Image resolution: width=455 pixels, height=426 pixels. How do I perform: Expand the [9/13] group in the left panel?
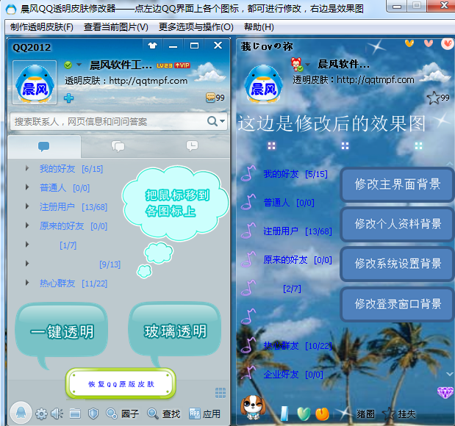pos(27,264)
